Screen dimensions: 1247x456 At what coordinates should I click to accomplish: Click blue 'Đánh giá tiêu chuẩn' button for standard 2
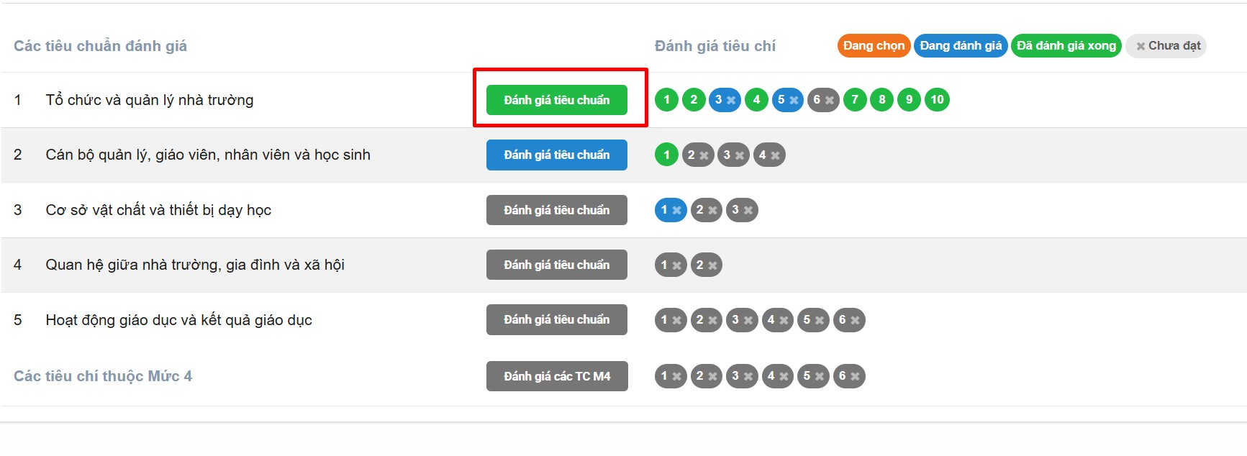tap(556, 155)
